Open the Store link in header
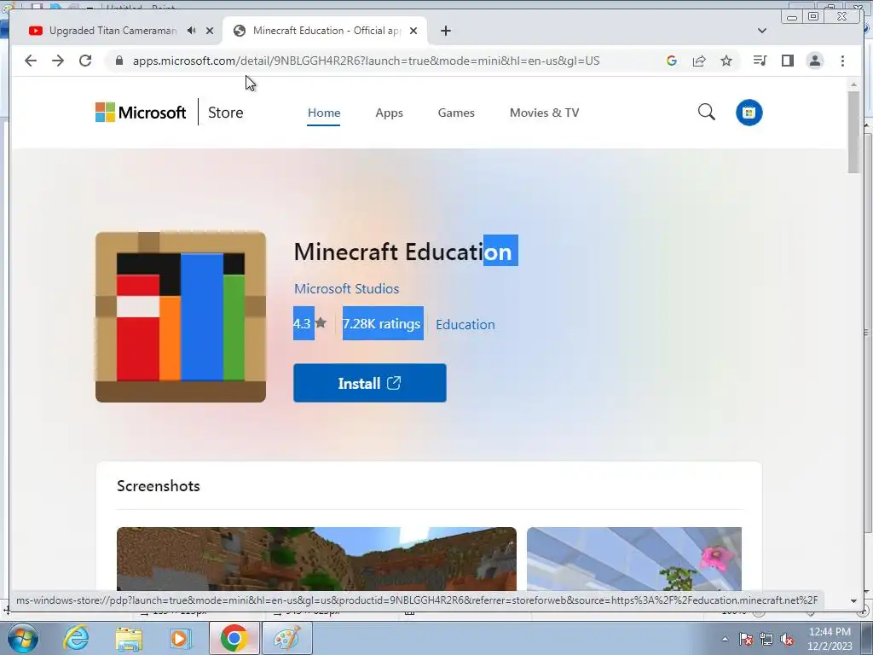 225,113
